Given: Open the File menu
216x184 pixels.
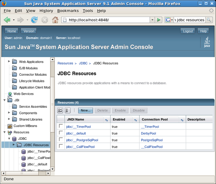Looking at the screenshot, I should pos(7,11).
